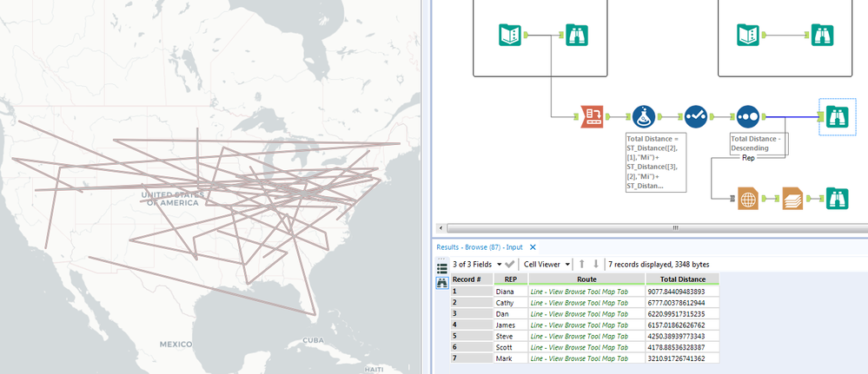This screenshot has height=374, width=868.
Task: Select the Formula tool flask icon
Action: [644, 117]
